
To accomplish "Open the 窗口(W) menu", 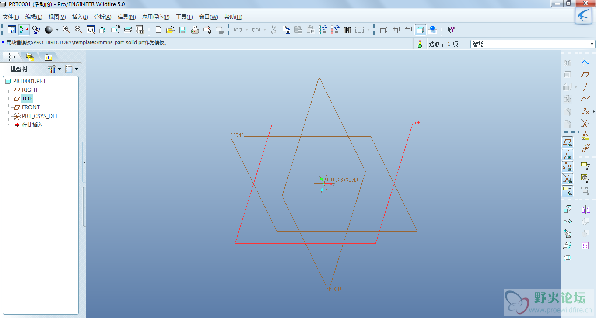I will (x=208, y=17).
